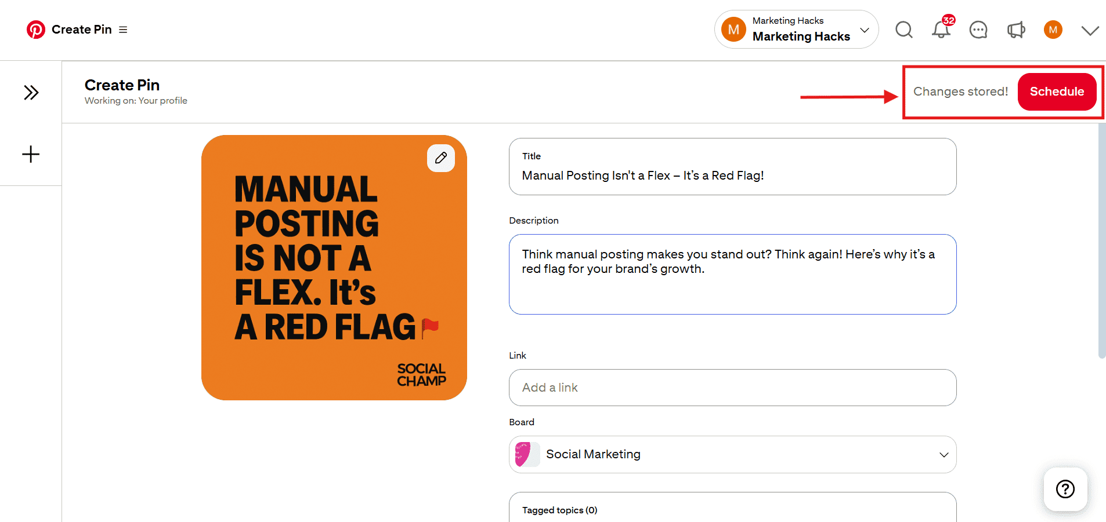
Task: Click the red Schedule button
Action: [x=1057, y=91]
